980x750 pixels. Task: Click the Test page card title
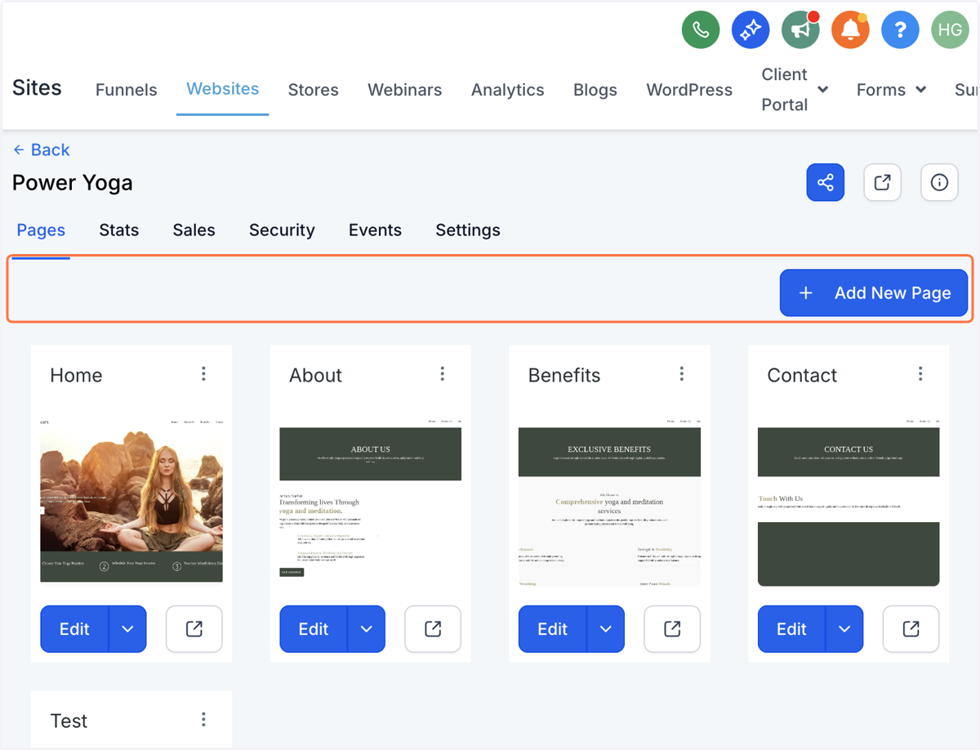pos(69,721)
